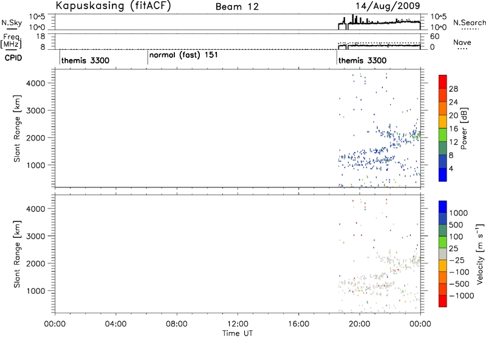Click the 'N.Sky' legend label
The width and height of the screenshot is (486, 337).
click(x=12, y=23)
